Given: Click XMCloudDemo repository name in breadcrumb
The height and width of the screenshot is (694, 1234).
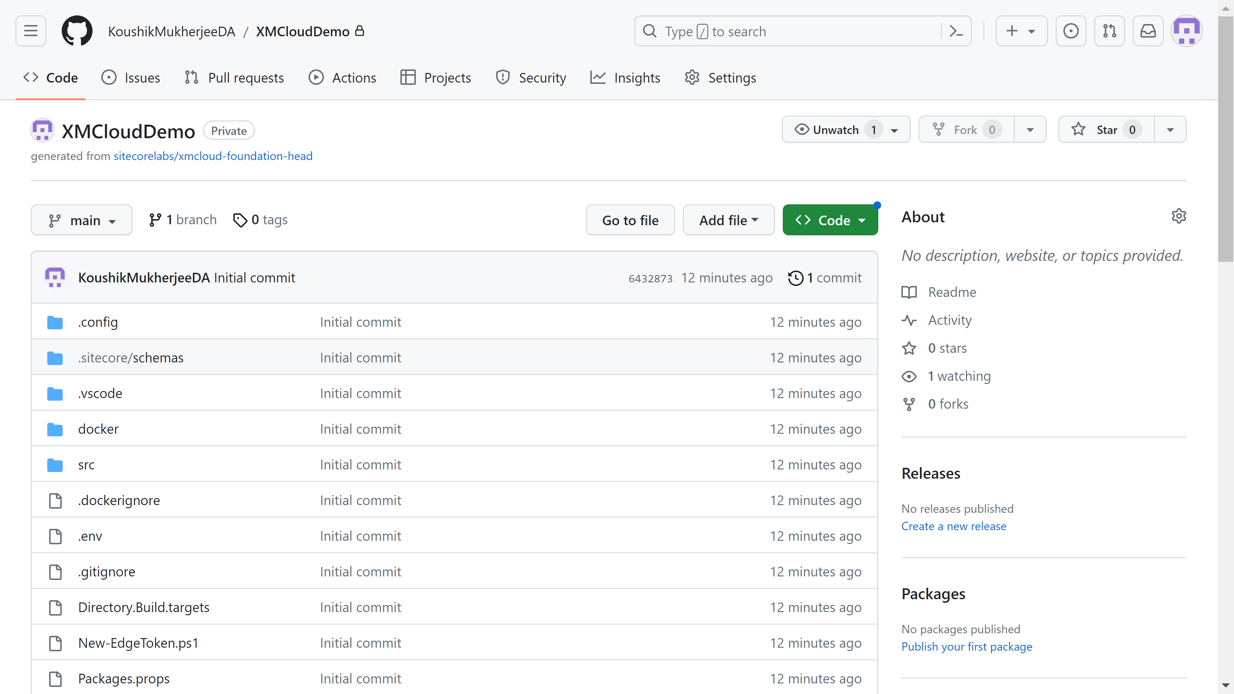Looking at the screenshot, I should [x=303, y=31].
